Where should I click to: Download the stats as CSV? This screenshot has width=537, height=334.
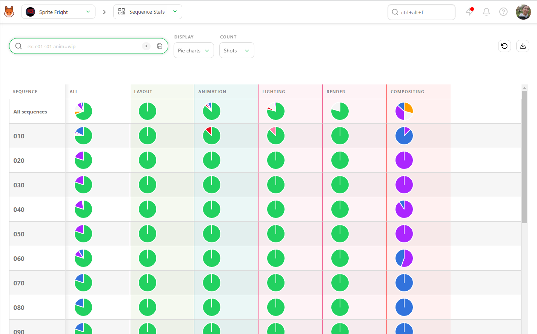pyautogui.click(x=523, y=46)
